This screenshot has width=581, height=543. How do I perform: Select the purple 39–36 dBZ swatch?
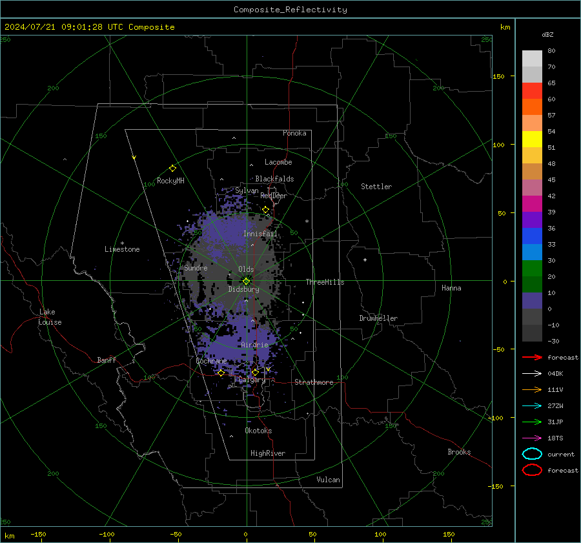pos(532,220)
